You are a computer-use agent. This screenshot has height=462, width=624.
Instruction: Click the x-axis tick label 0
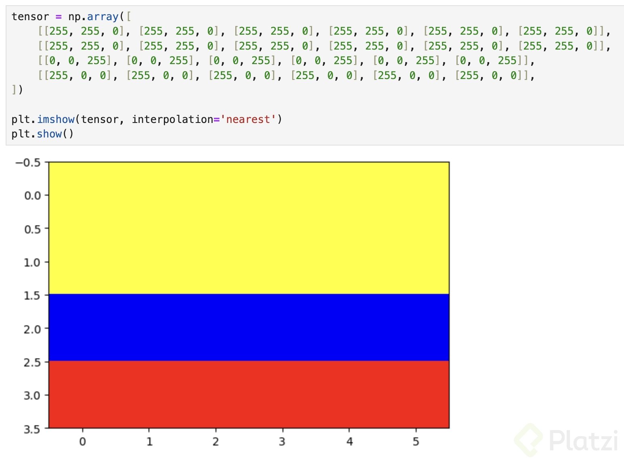coord(82,442)
